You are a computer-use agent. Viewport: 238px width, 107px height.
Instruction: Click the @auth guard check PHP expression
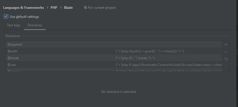(150, 52)
